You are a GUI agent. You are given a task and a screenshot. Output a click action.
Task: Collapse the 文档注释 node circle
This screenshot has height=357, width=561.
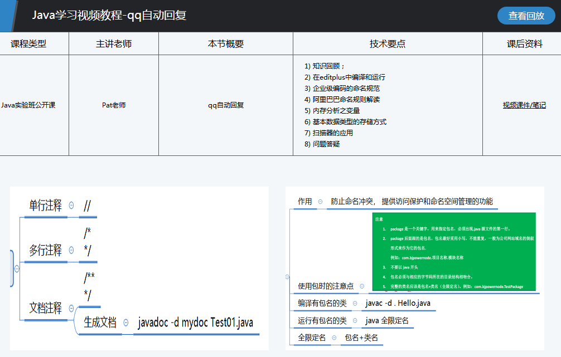pyautogui.click(x=71, y=308)
